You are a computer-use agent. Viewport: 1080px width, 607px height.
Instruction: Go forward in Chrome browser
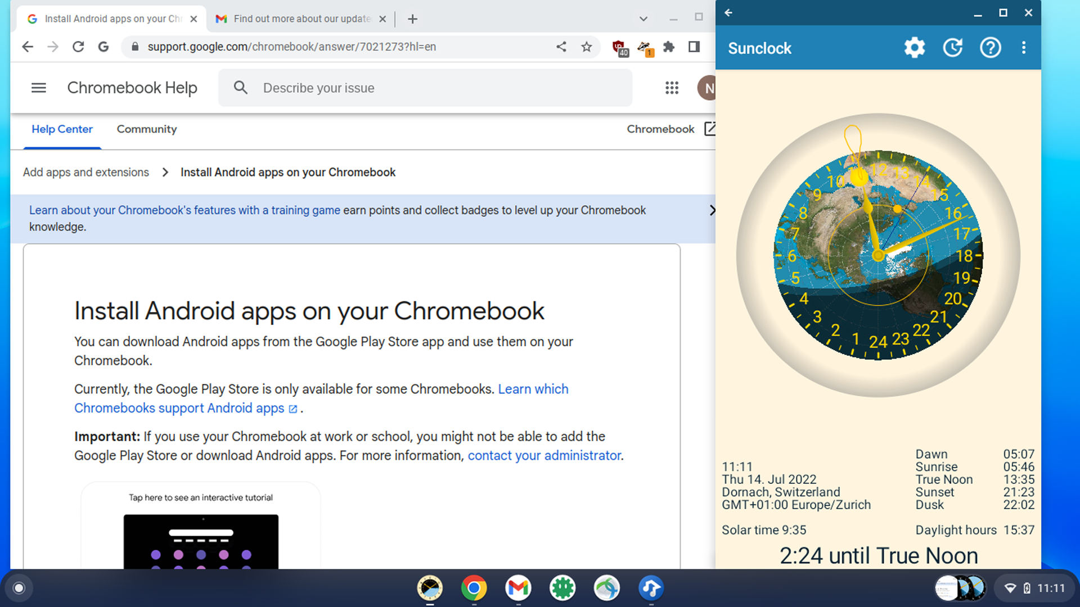53,47
